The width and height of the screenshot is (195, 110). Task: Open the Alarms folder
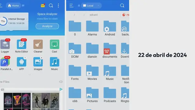(x=92, y=26)
